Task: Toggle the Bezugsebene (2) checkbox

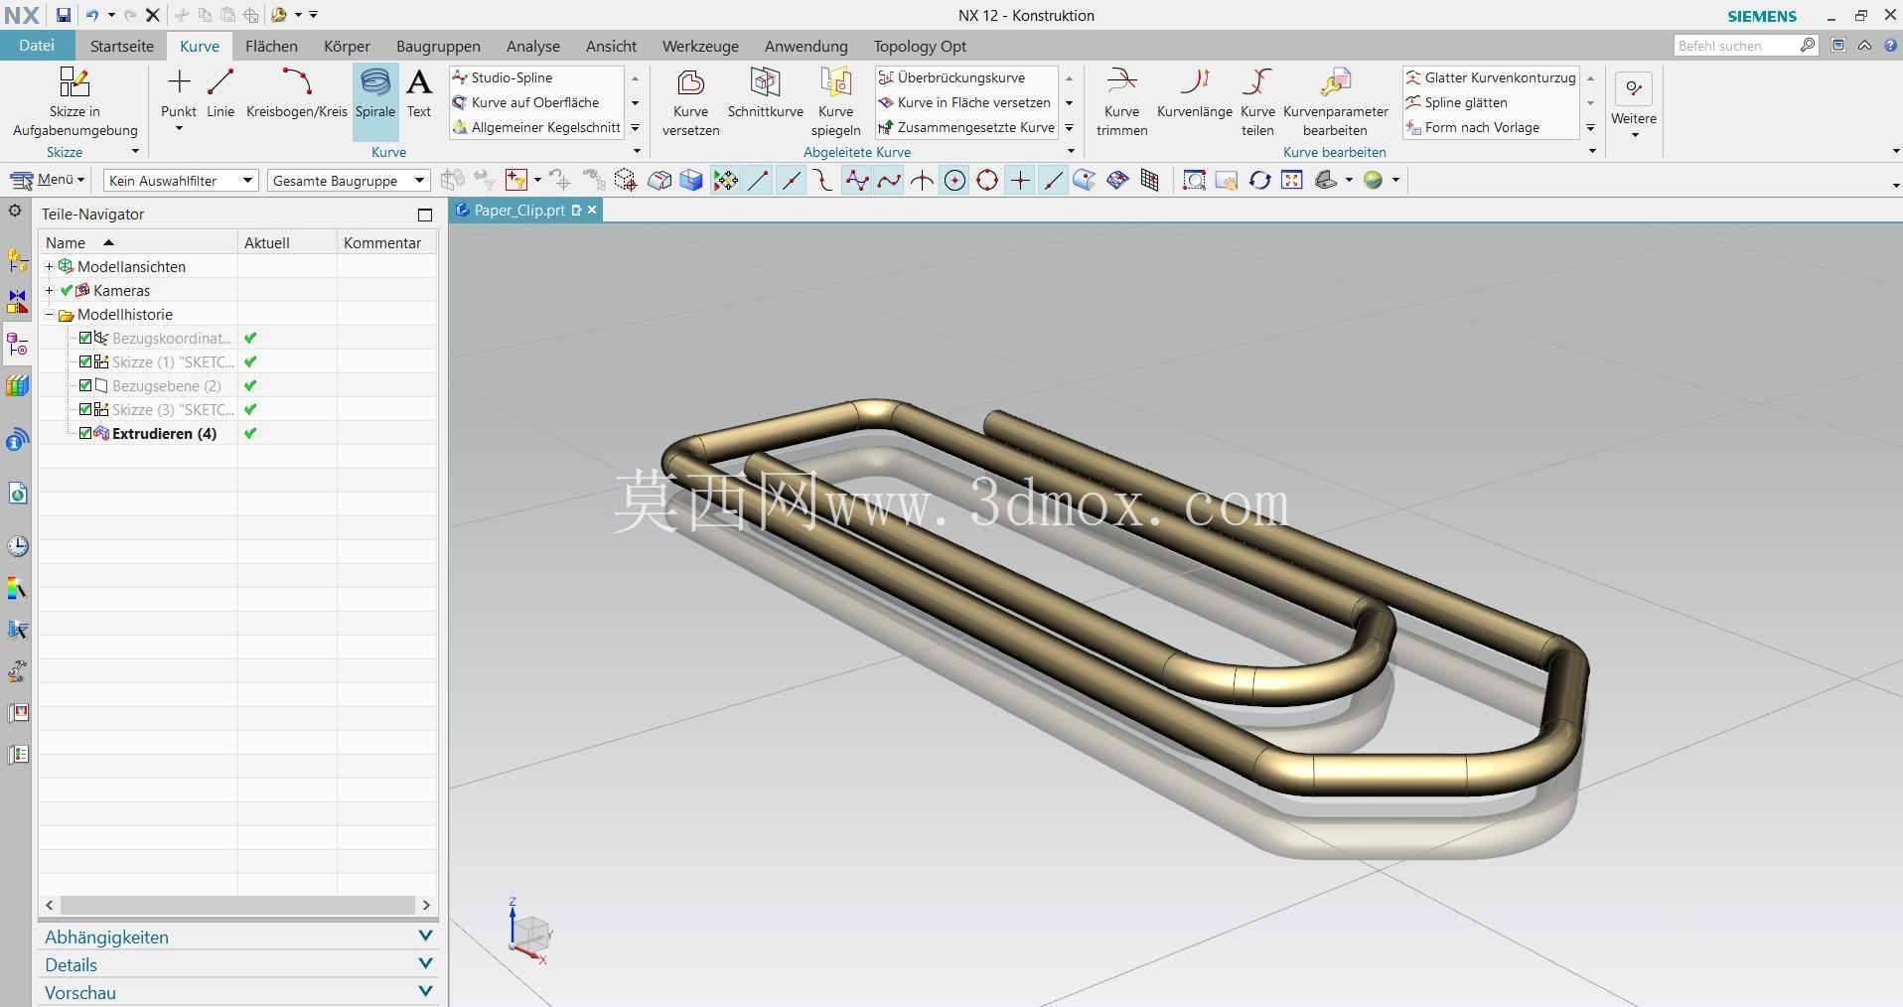Action: pyautogui.click(x=85, y=385)
